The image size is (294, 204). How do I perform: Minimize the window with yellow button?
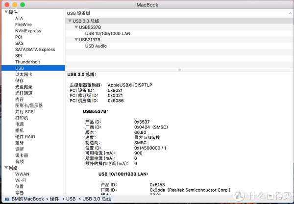(15, 5)
